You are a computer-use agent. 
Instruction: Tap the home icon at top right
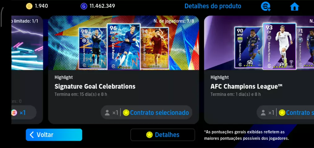point(294,6)
